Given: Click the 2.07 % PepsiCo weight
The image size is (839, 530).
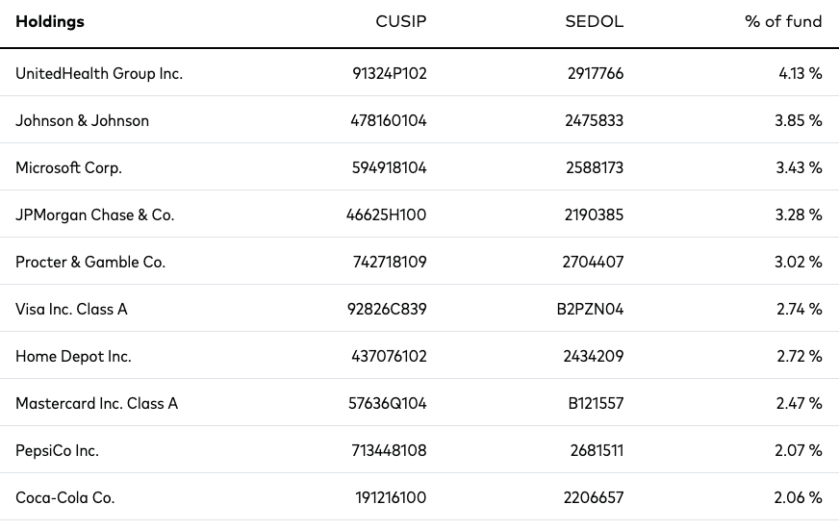Looking at the screenshot, I should pos(799,450).
